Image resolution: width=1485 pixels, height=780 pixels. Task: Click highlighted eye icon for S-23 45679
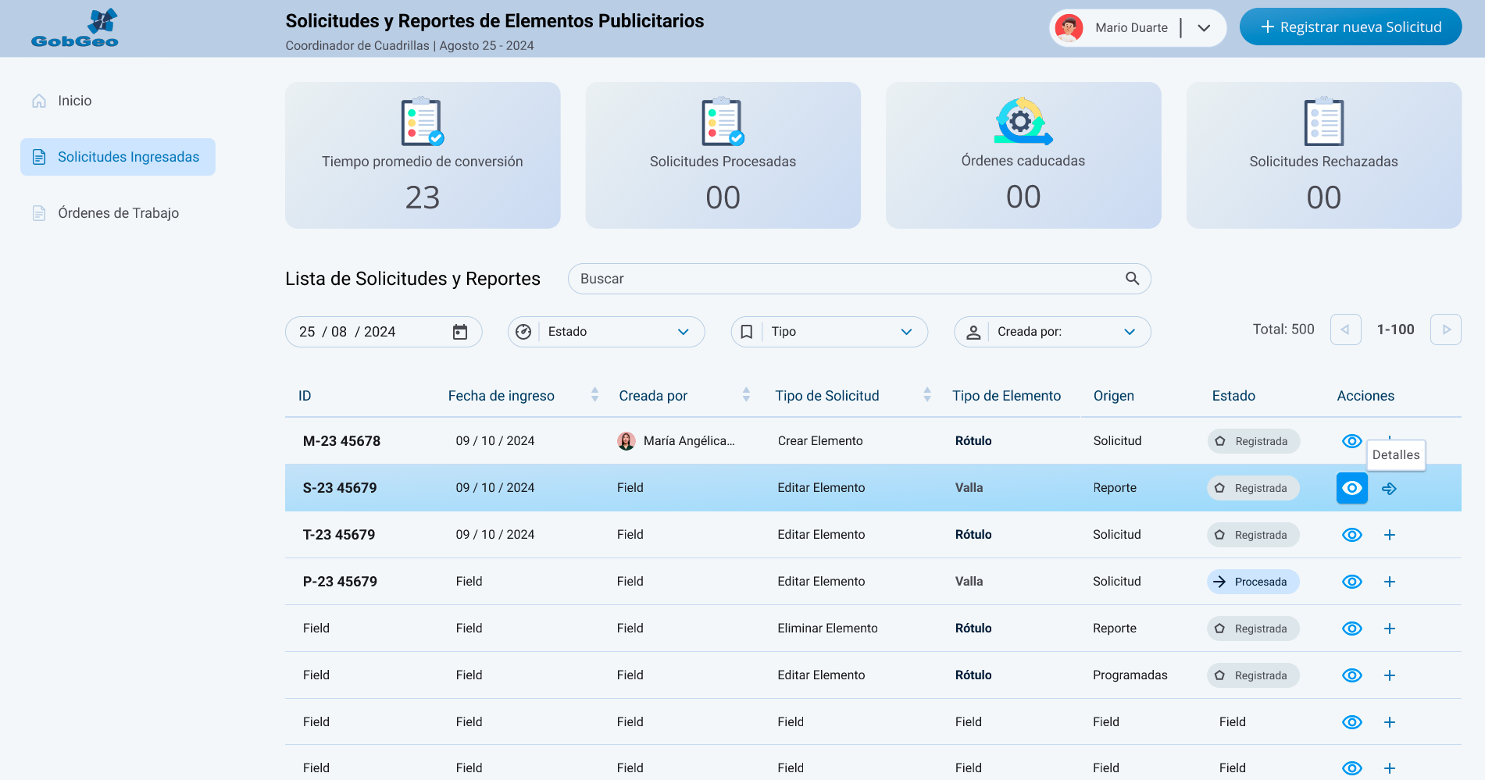(x=1351, y=489)
